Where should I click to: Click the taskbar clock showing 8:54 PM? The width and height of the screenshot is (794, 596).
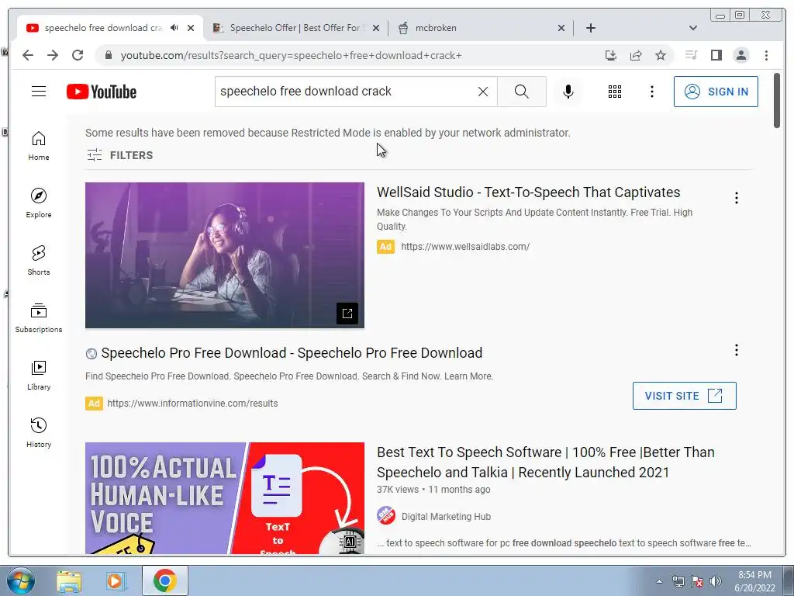[x=754, y=581]
